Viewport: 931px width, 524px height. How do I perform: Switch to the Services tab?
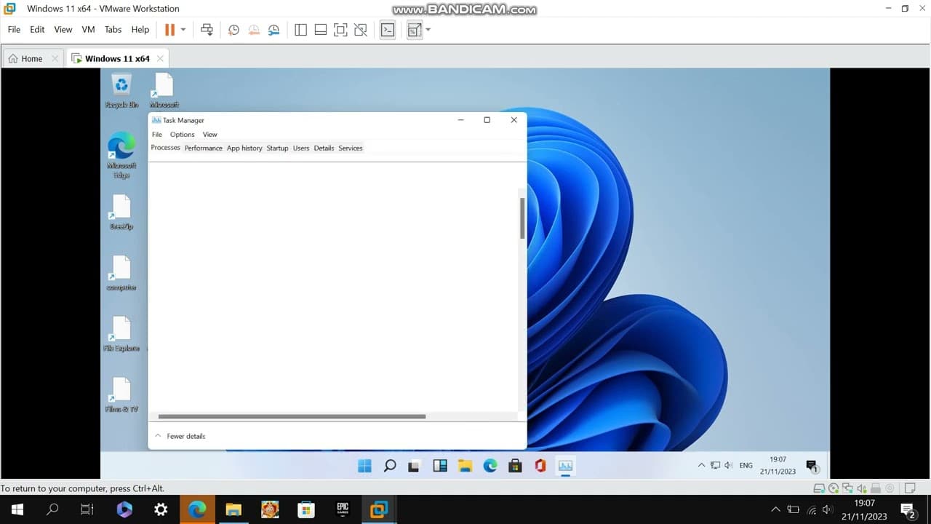351,148
